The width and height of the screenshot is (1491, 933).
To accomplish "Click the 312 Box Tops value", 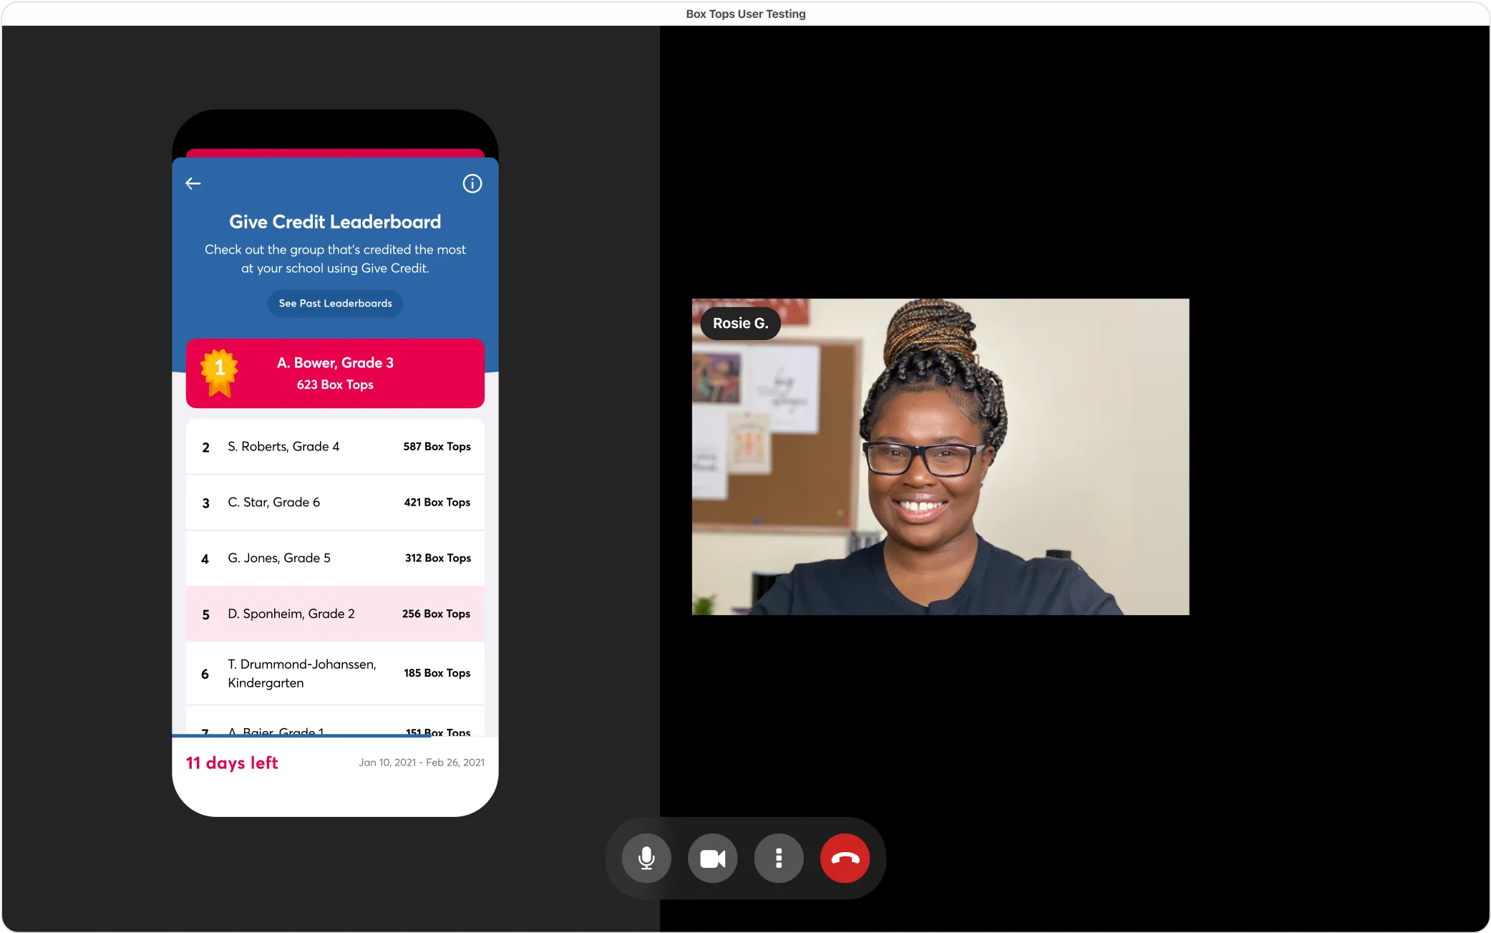I will tap(437, 559).
